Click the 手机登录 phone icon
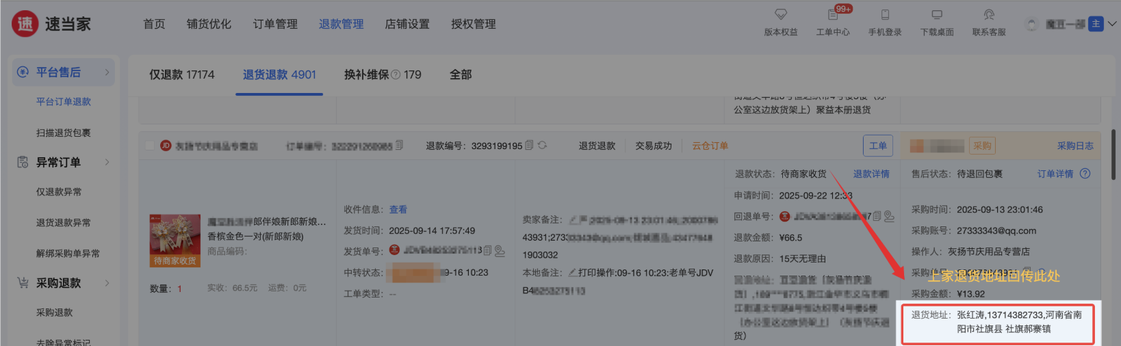 [x=884, y=14]
